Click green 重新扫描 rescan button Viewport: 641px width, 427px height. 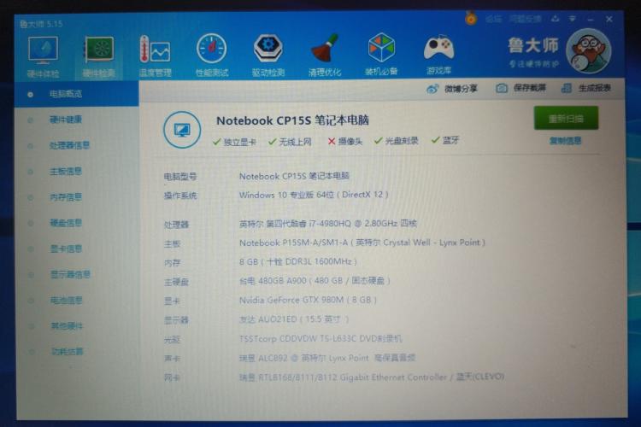pos(566,119)
